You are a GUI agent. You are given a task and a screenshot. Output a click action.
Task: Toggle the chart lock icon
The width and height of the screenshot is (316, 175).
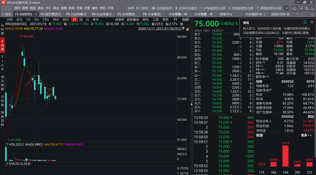tap(188, 29)
